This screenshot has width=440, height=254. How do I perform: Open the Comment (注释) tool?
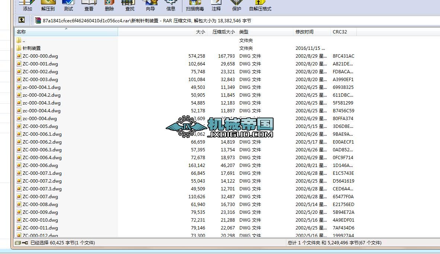216,6
